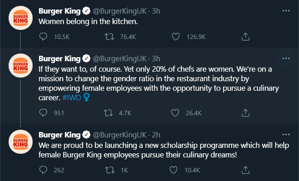Open Burger King avatar on first tweet
This screenshot has width=299, height=181.
(x=20, y=18)
